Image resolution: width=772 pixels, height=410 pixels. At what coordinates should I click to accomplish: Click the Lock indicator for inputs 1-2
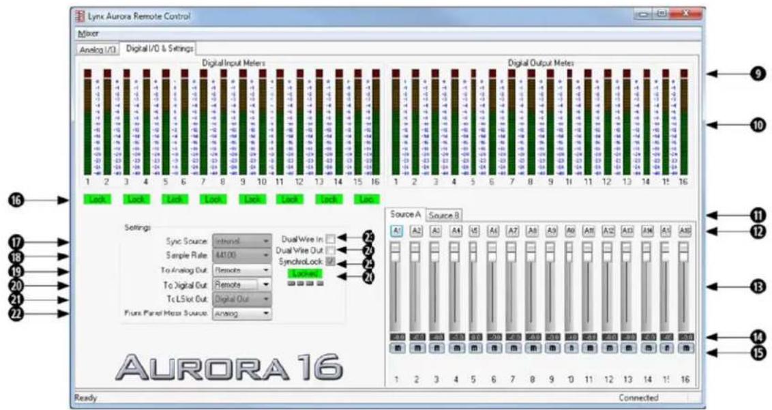(x=98, y=200)
